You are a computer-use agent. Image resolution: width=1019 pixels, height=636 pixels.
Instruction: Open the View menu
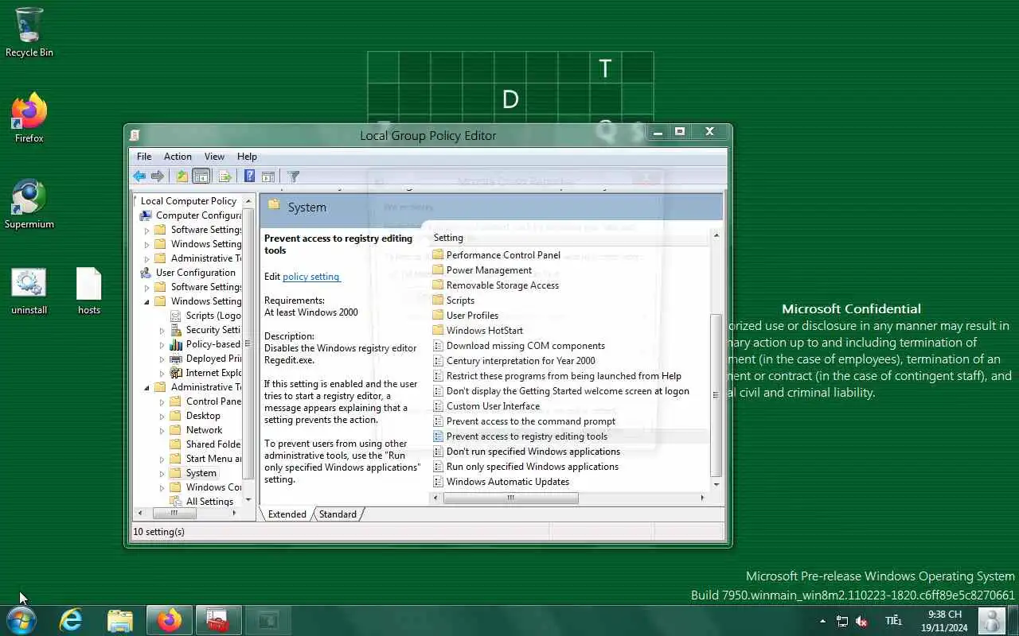[x=214, y=157]
